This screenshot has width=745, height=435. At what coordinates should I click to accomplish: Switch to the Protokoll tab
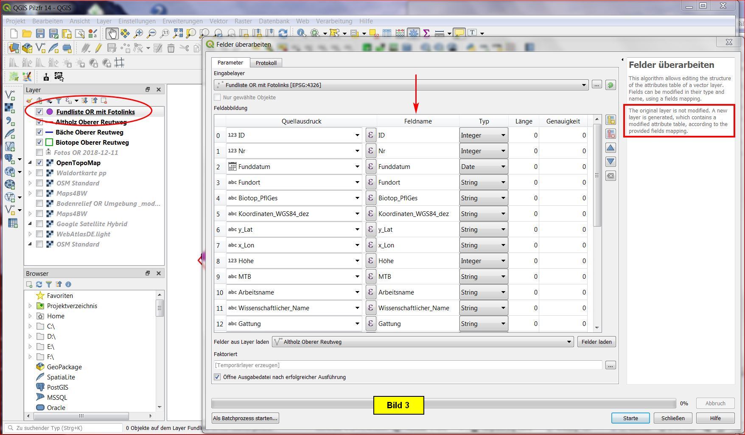coord(266,63)
